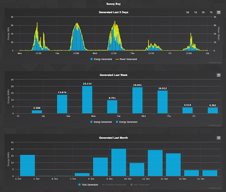Screen dimensions: 226x192
Task: Click the Domoticz.com credit under Last Month chart
Action: 215,188
